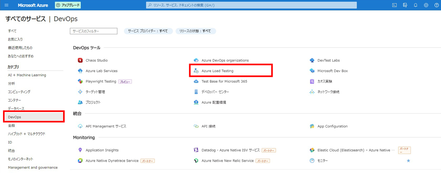Viewport: 441px width, 173px height.
Task: Open the Microsoft Dev Box link
Action: (333, 71)
